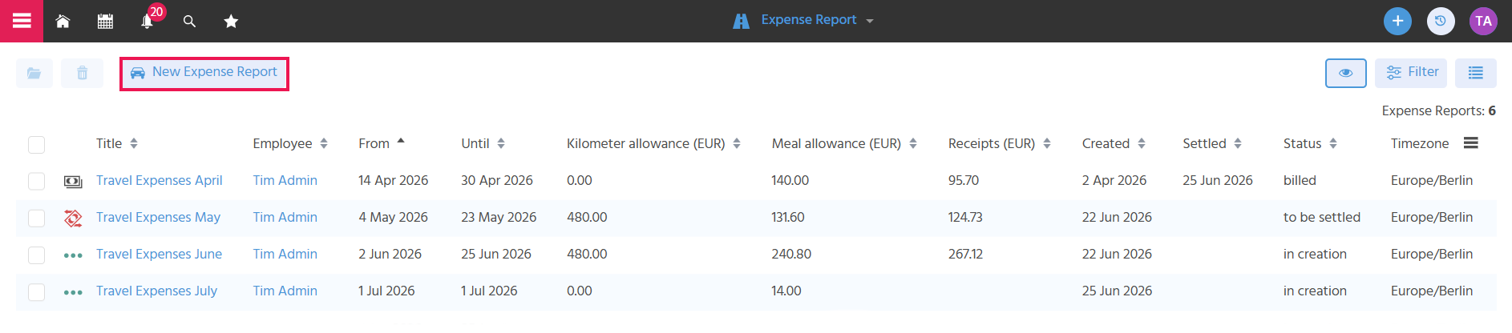This screenshot has height=333, width=1512.
Task: Click until date 23 May 2026
Action: pos(499,217)
